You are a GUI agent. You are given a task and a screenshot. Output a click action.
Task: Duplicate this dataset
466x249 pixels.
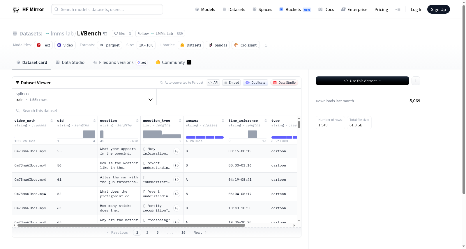coord(255,83)
